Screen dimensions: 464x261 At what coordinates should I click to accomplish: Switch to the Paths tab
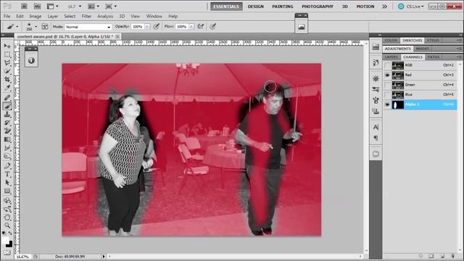[x=434, y=57]
